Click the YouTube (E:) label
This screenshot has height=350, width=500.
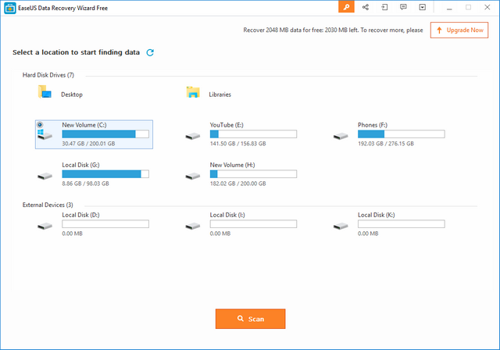pos(227,125)
